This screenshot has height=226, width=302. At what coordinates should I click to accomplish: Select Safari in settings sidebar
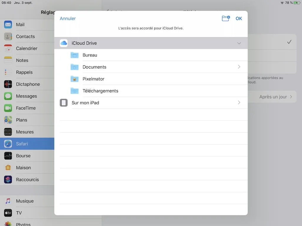coord(22,144)
